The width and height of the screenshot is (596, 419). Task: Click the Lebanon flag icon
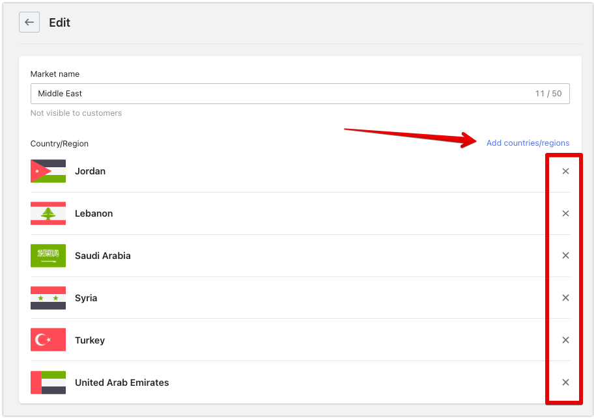(x=48, y=213)
